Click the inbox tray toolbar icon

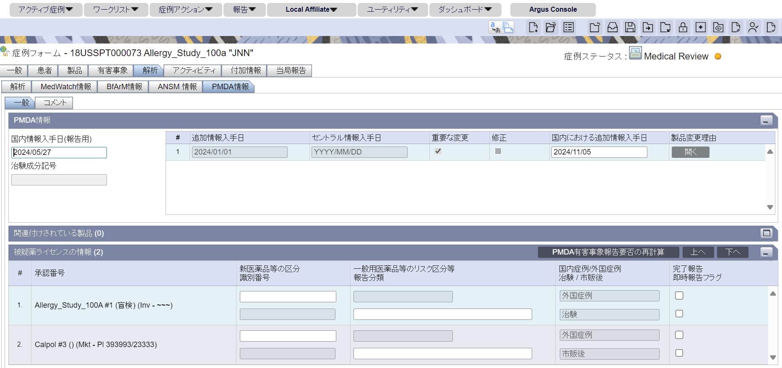(613, 28)
